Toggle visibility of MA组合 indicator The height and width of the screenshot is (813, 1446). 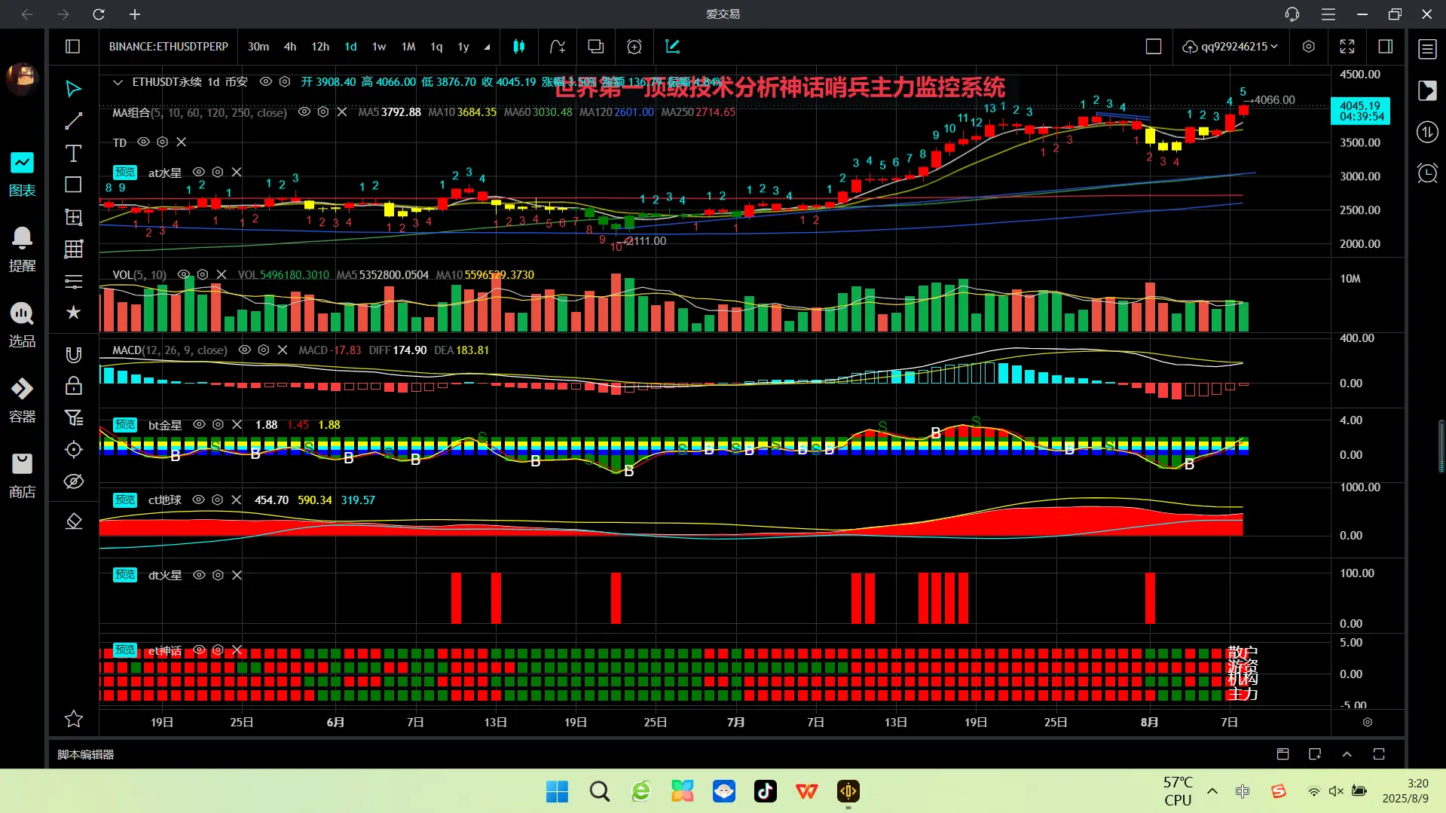tap(304, 112)
